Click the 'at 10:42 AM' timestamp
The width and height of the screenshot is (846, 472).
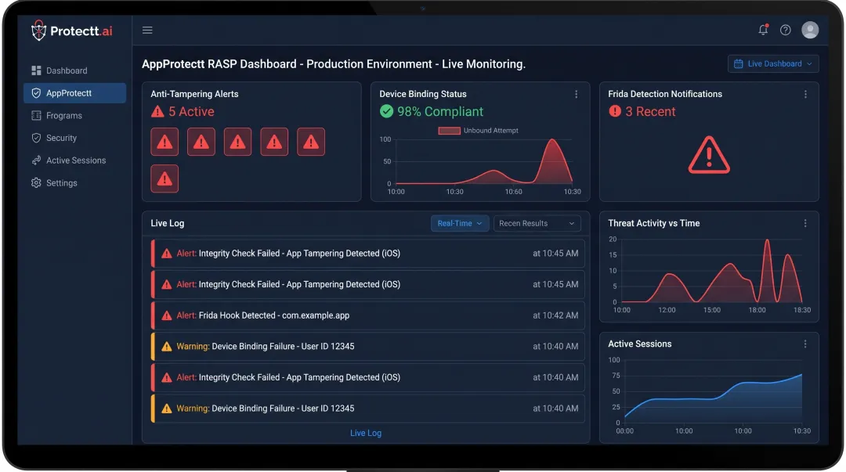pyautogui.click(x=555, y=315)
